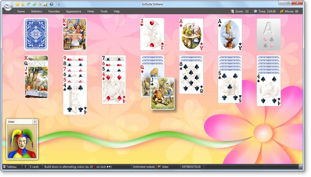311x177 pixels.
Task: Open the Appearance menu
Action: [73, 11]
